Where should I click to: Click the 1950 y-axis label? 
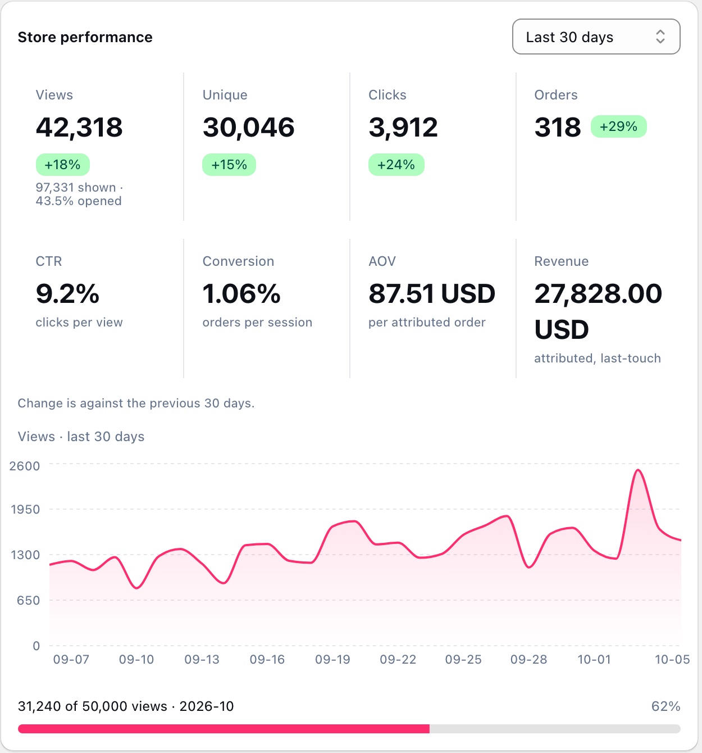tap(25, 510)
